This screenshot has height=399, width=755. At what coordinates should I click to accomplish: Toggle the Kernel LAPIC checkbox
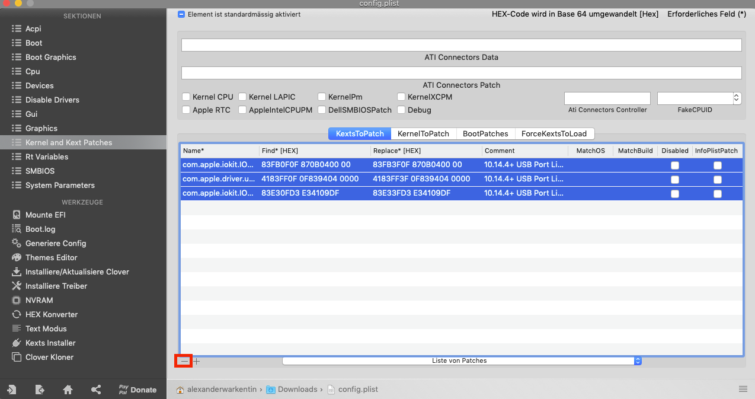point(242,97)
